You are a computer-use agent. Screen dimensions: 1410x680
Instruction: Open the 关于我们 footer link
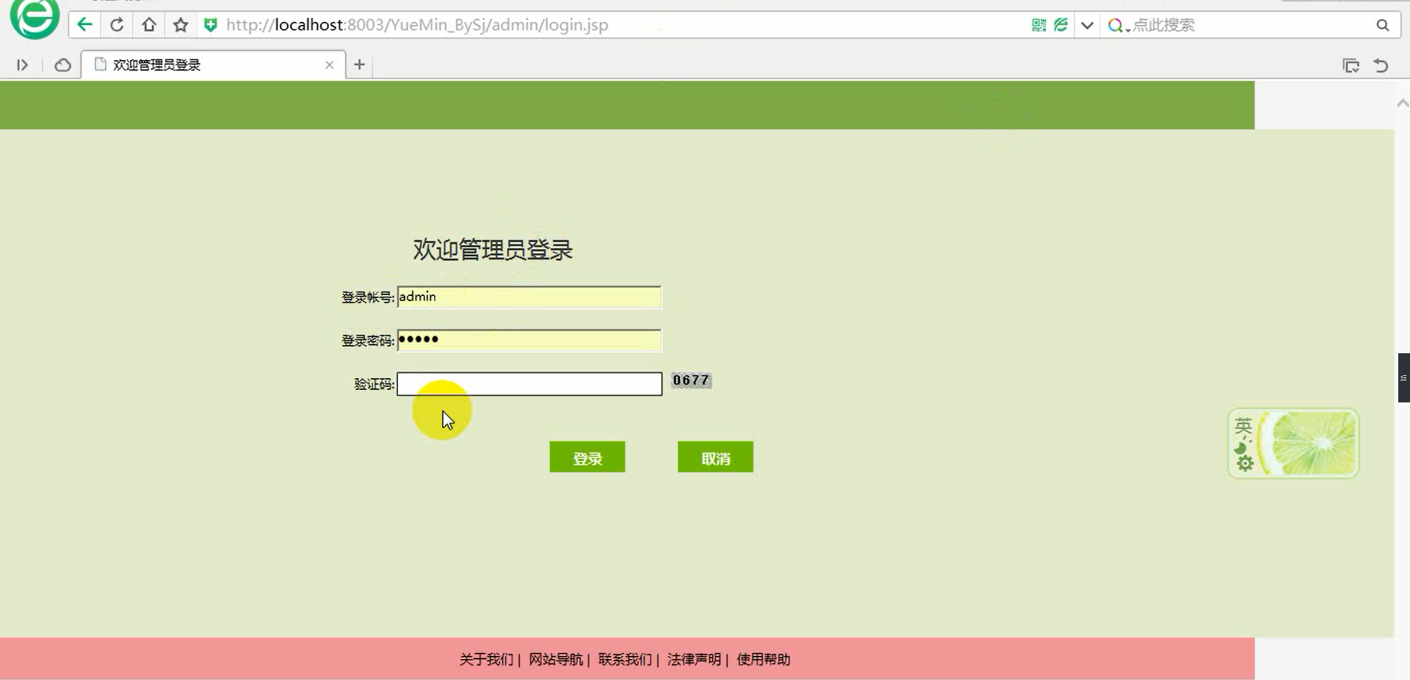point(486,659)
